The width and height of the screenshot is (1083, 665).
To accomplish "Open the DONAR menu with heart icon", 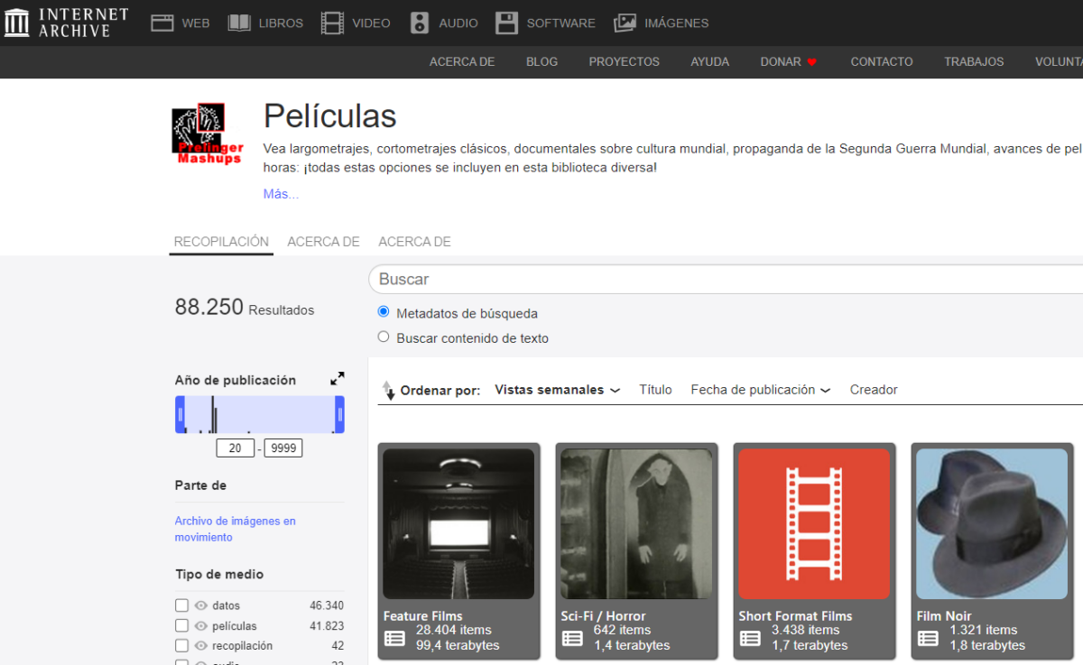I will click(787, 61).
